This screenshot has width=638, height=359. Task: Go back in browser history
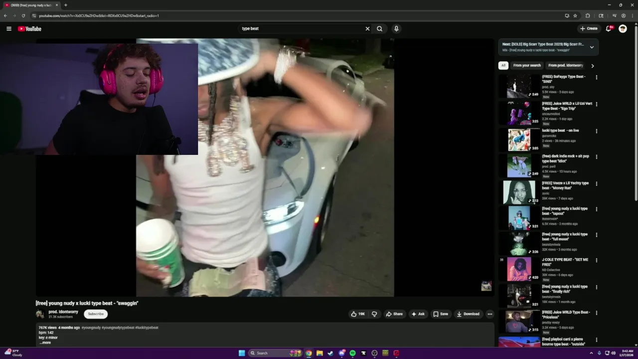coord(5,15)
